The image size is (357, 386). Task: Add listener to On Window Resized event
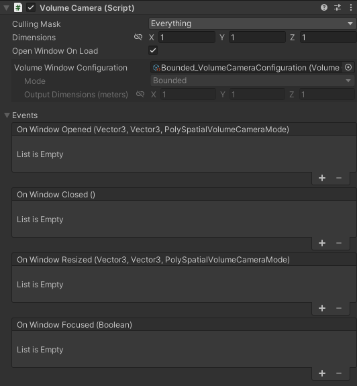tap(322, 308)
